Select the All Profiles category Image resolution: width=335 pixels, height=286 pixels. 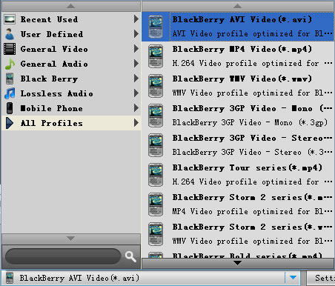71,123
